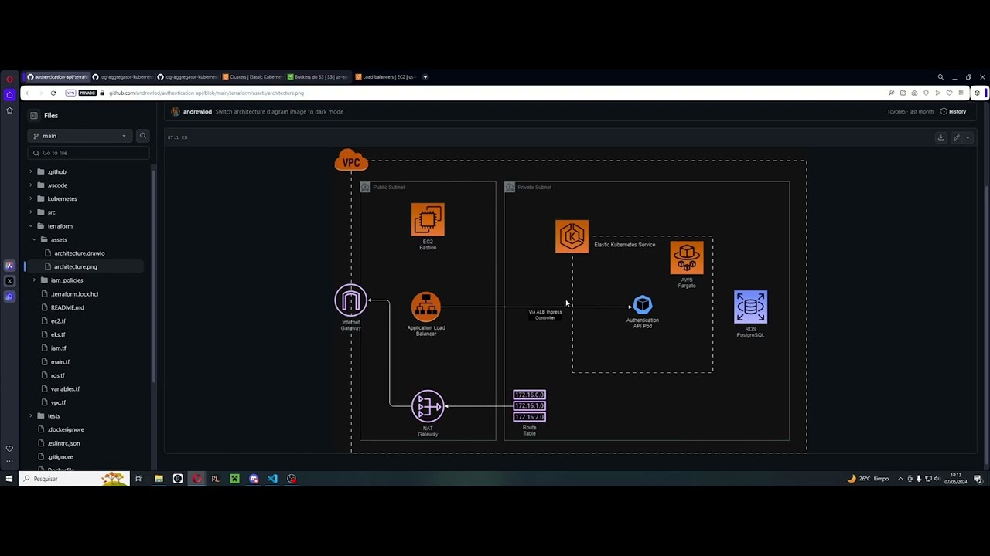Image resolution: width=990 pixels, height=556 pixels.
Task: Switch to first log-aggregator-kubernetes tab
Action: click(x=121, y=77)
